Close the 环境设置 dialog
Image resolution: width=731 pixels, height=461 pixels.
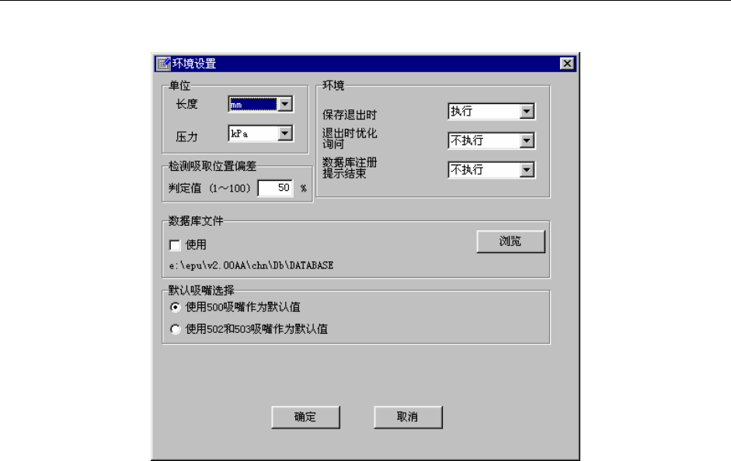coord(567,64)
